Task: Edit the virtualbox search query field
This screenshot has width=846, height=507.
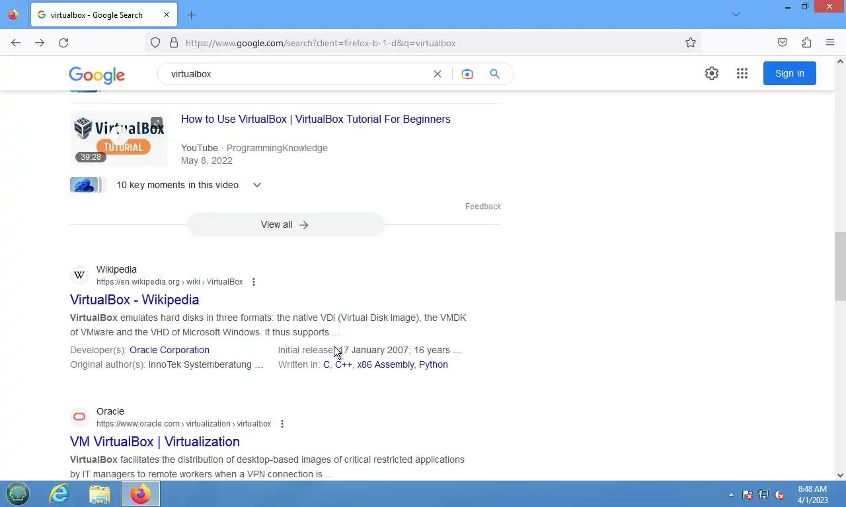Action: (297, 74)
